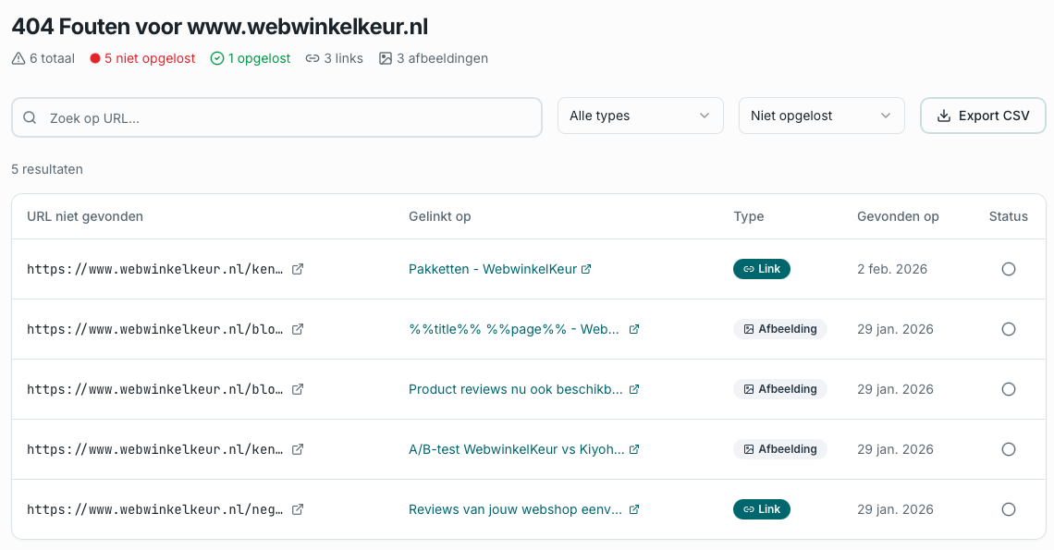1054x550 pixels.
Task: Click the chain icon next to '3 links'
Action: coord(313,58)
